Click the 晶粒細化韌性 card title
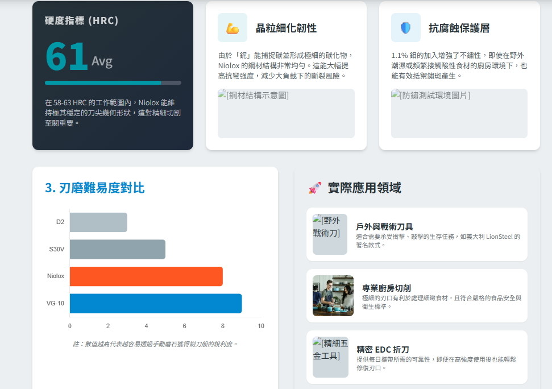Image resolution: width=552 pixels, height=389 pixels. (x=286, y=28)
